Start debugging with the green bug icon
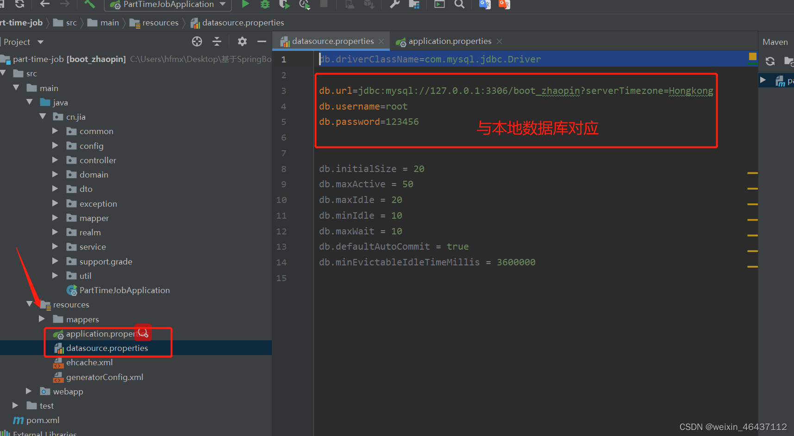This screenshot has width=794, height=436. point(265,4)
